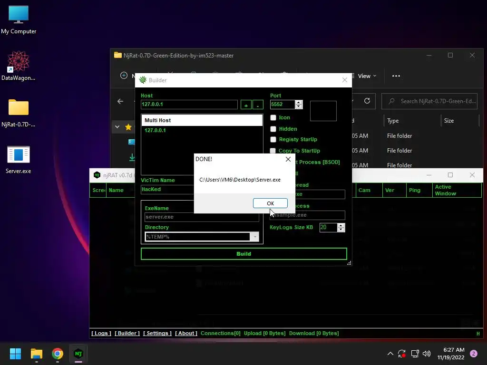487x365 pixels.
Task: Click Download [0 Bytes] status text
Action: click(x=314, y=333)
